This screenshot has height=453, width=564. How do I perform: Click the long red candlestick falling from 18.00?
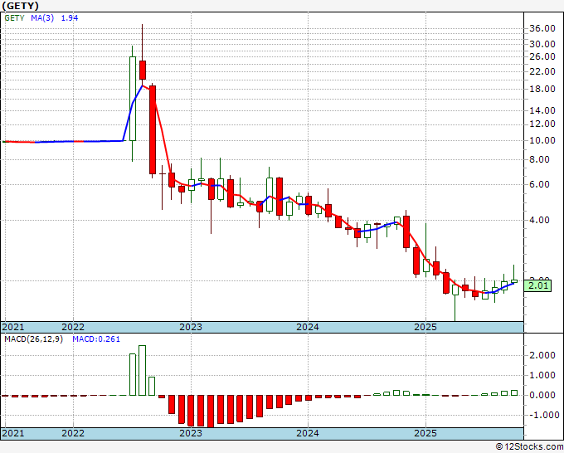[153, 130]
